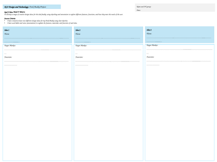Click the Function dotted line in the right-hand column
The height and width of the screenshot is (162, 217).
179,61
